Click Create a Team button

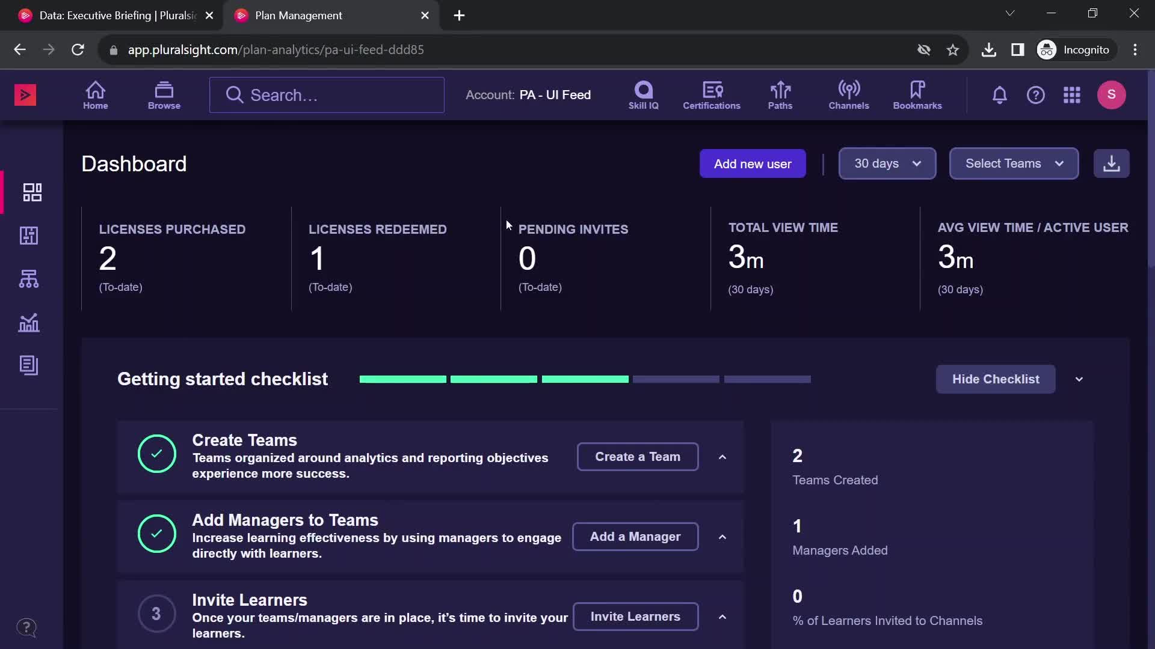pos(637,457)
